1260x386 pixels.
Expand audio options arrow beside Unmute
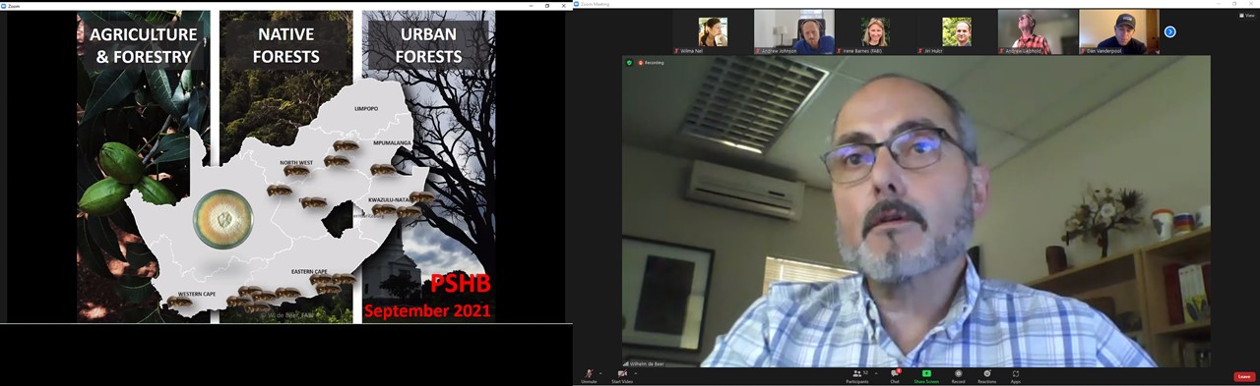(600, 373)
